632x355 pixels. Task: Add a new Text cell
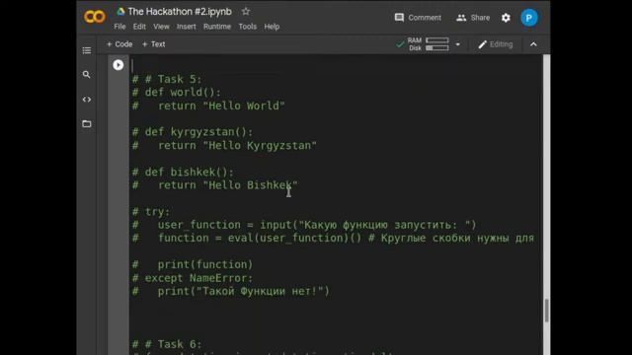tap(154, 44)
